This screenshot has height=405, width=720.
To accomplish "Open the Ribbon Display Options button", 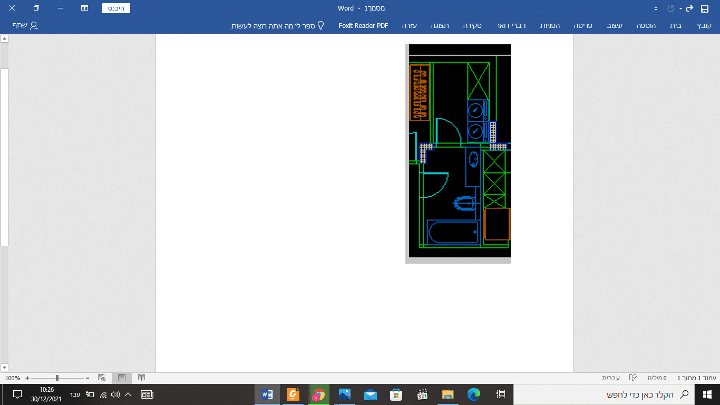I will [x=84, y=8].
